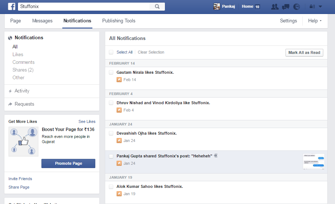Filter notifications by Other

point(18,78)
